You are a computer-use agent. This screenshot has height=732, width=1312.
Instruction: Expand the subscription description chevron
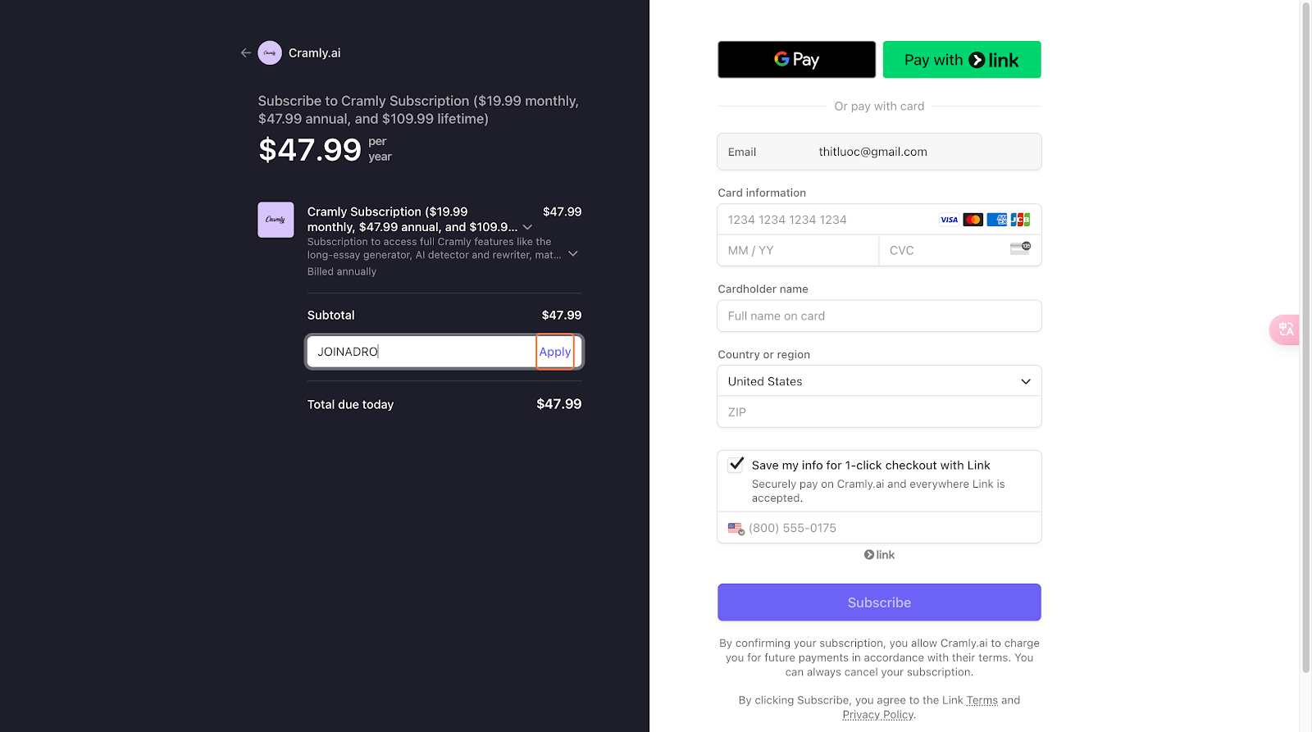pos(573,254)
